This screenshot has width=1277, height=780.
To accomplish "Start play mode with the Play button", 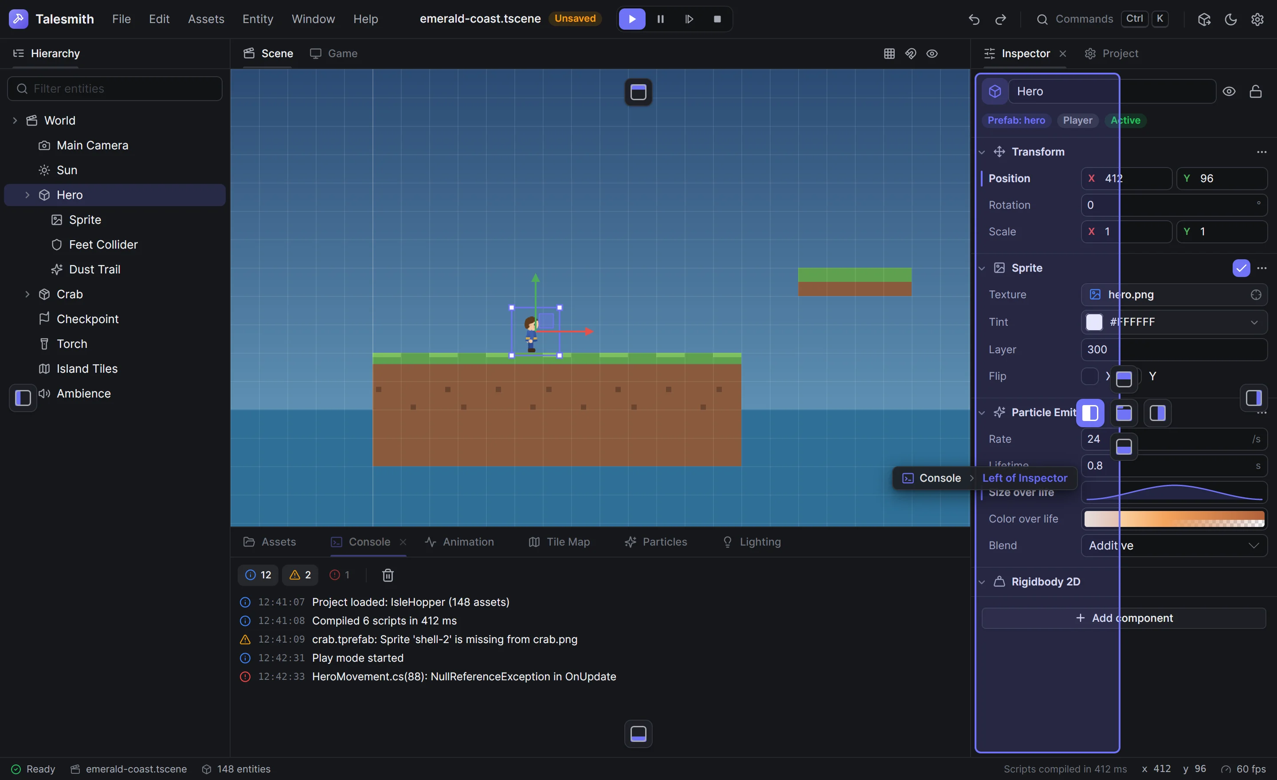I will click(632, 19).
